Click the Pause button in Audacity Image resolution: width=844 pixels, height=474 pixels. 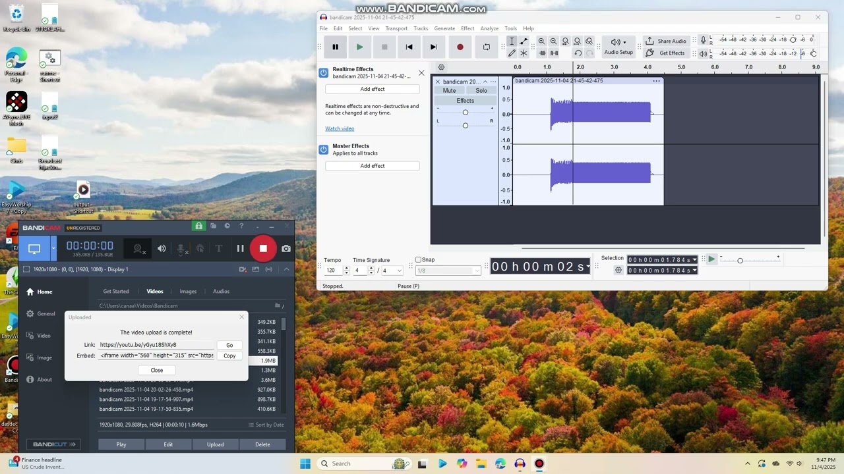pyautogui.click(x=335, y=47)
